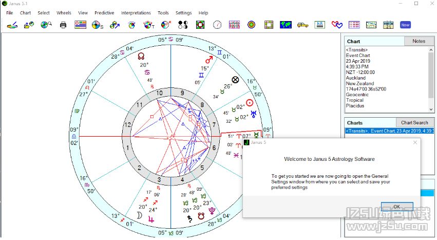The width and height of the screenshot is (437, 240).
Task: Click the wheel with red target icon
Action: pos(166,25)
